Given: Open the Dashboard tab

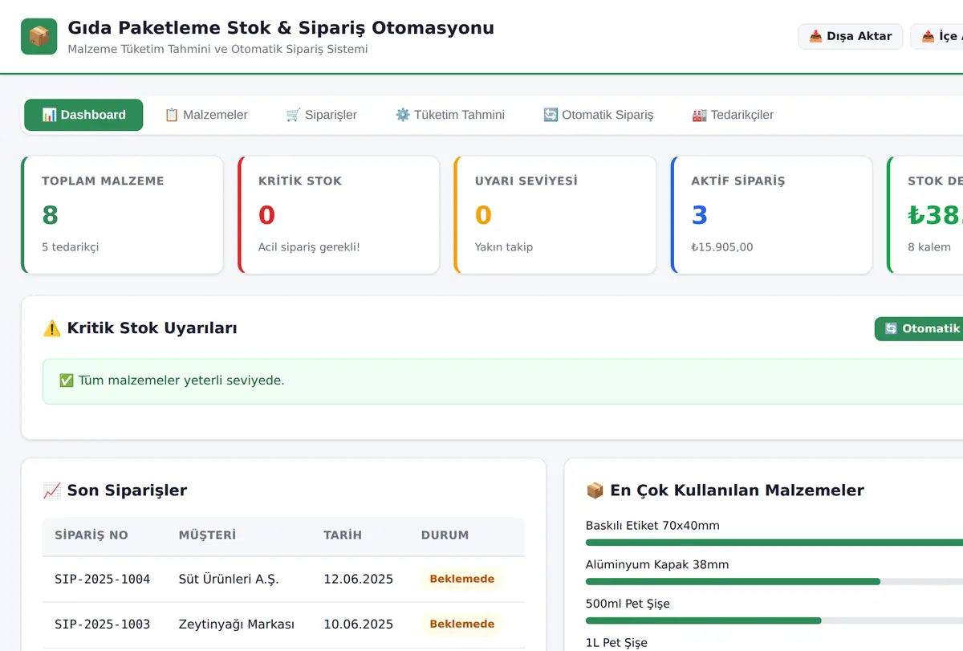Looking at the screenshot, I should (x=83, y=115).
